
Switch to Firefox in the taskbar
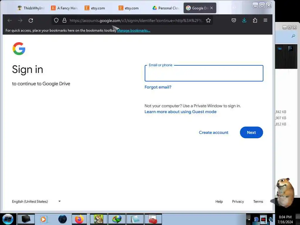click(79, 219)
